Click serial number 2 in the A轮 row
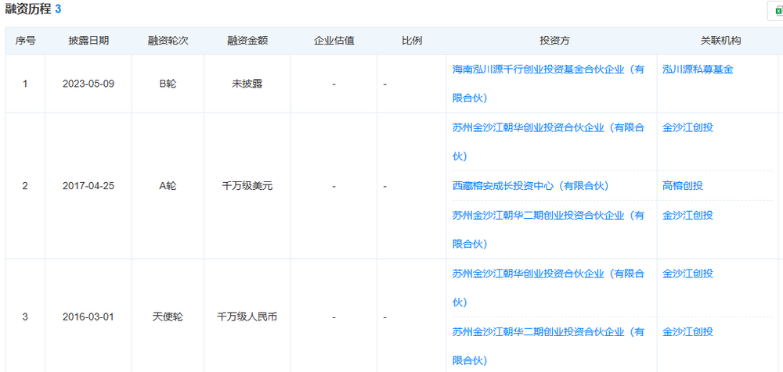 [25, 186]
